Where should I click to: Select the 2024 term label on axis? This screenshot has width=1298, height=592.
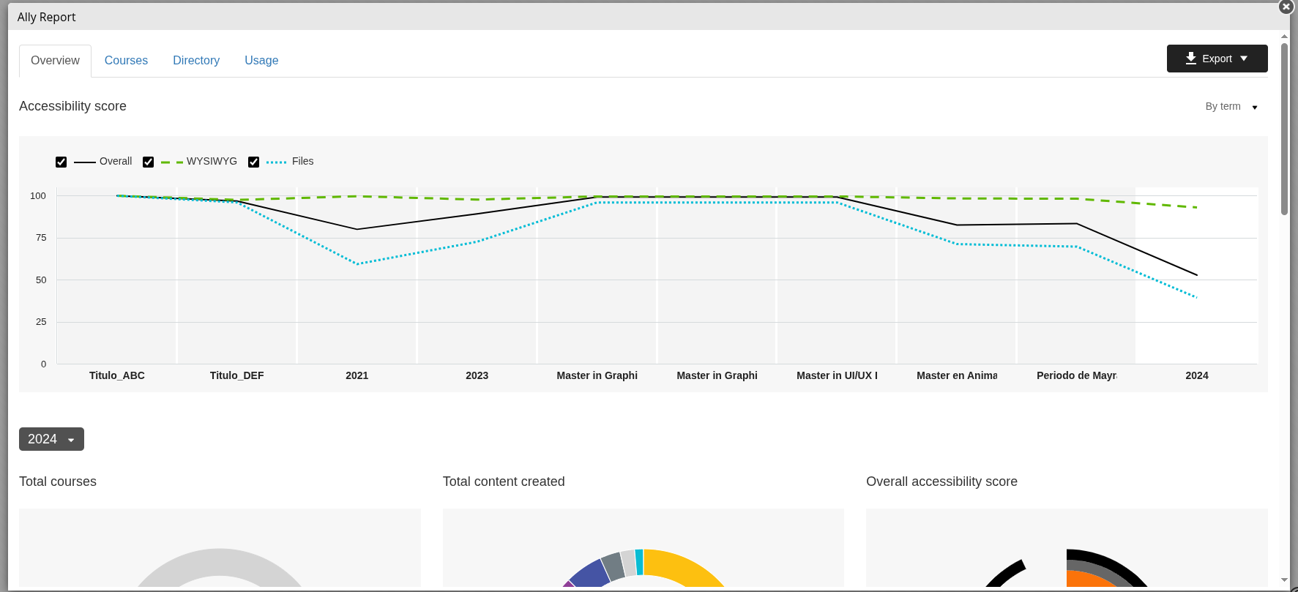tap(1197, 375)
